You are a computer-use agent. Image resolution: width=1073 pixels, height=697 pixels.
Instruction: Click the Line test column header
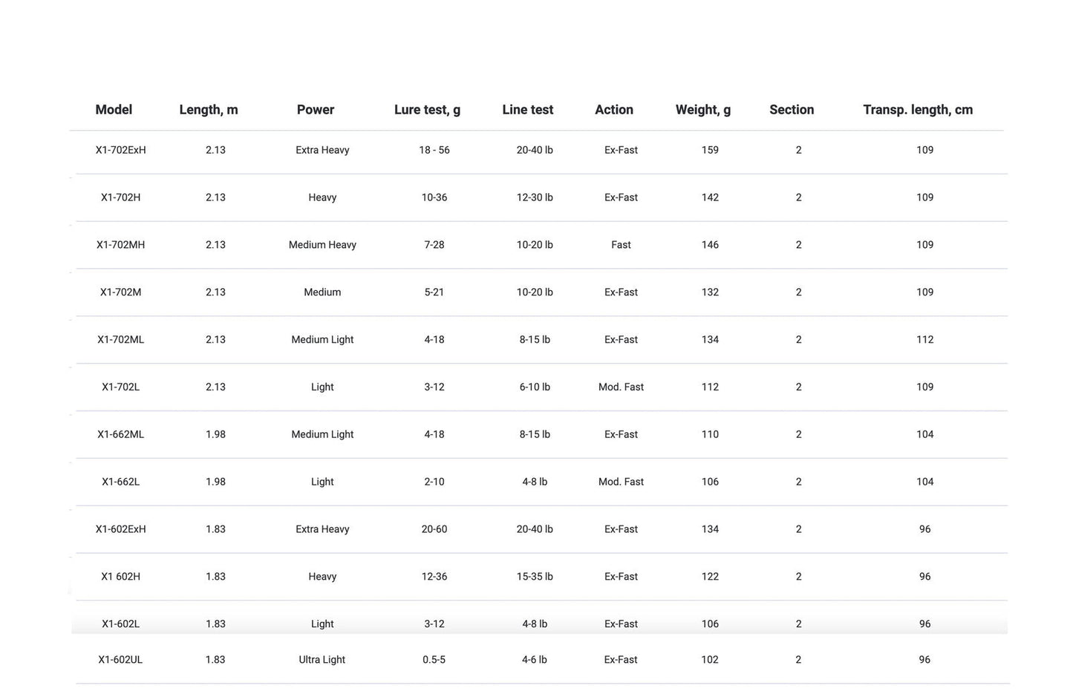pyautogui.click(x=528, y=110)
